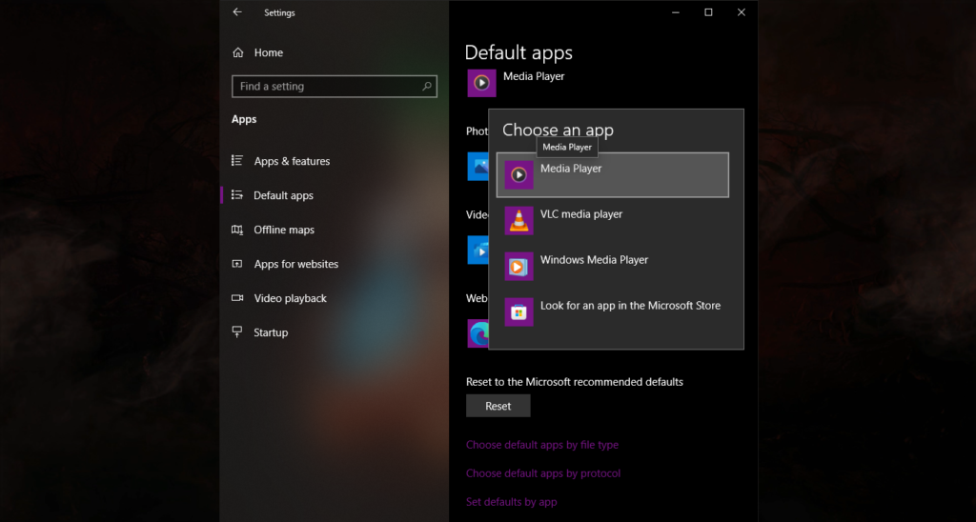Maximize the Settings window
Screen dimensions: 976x522
tap(708, 12)
